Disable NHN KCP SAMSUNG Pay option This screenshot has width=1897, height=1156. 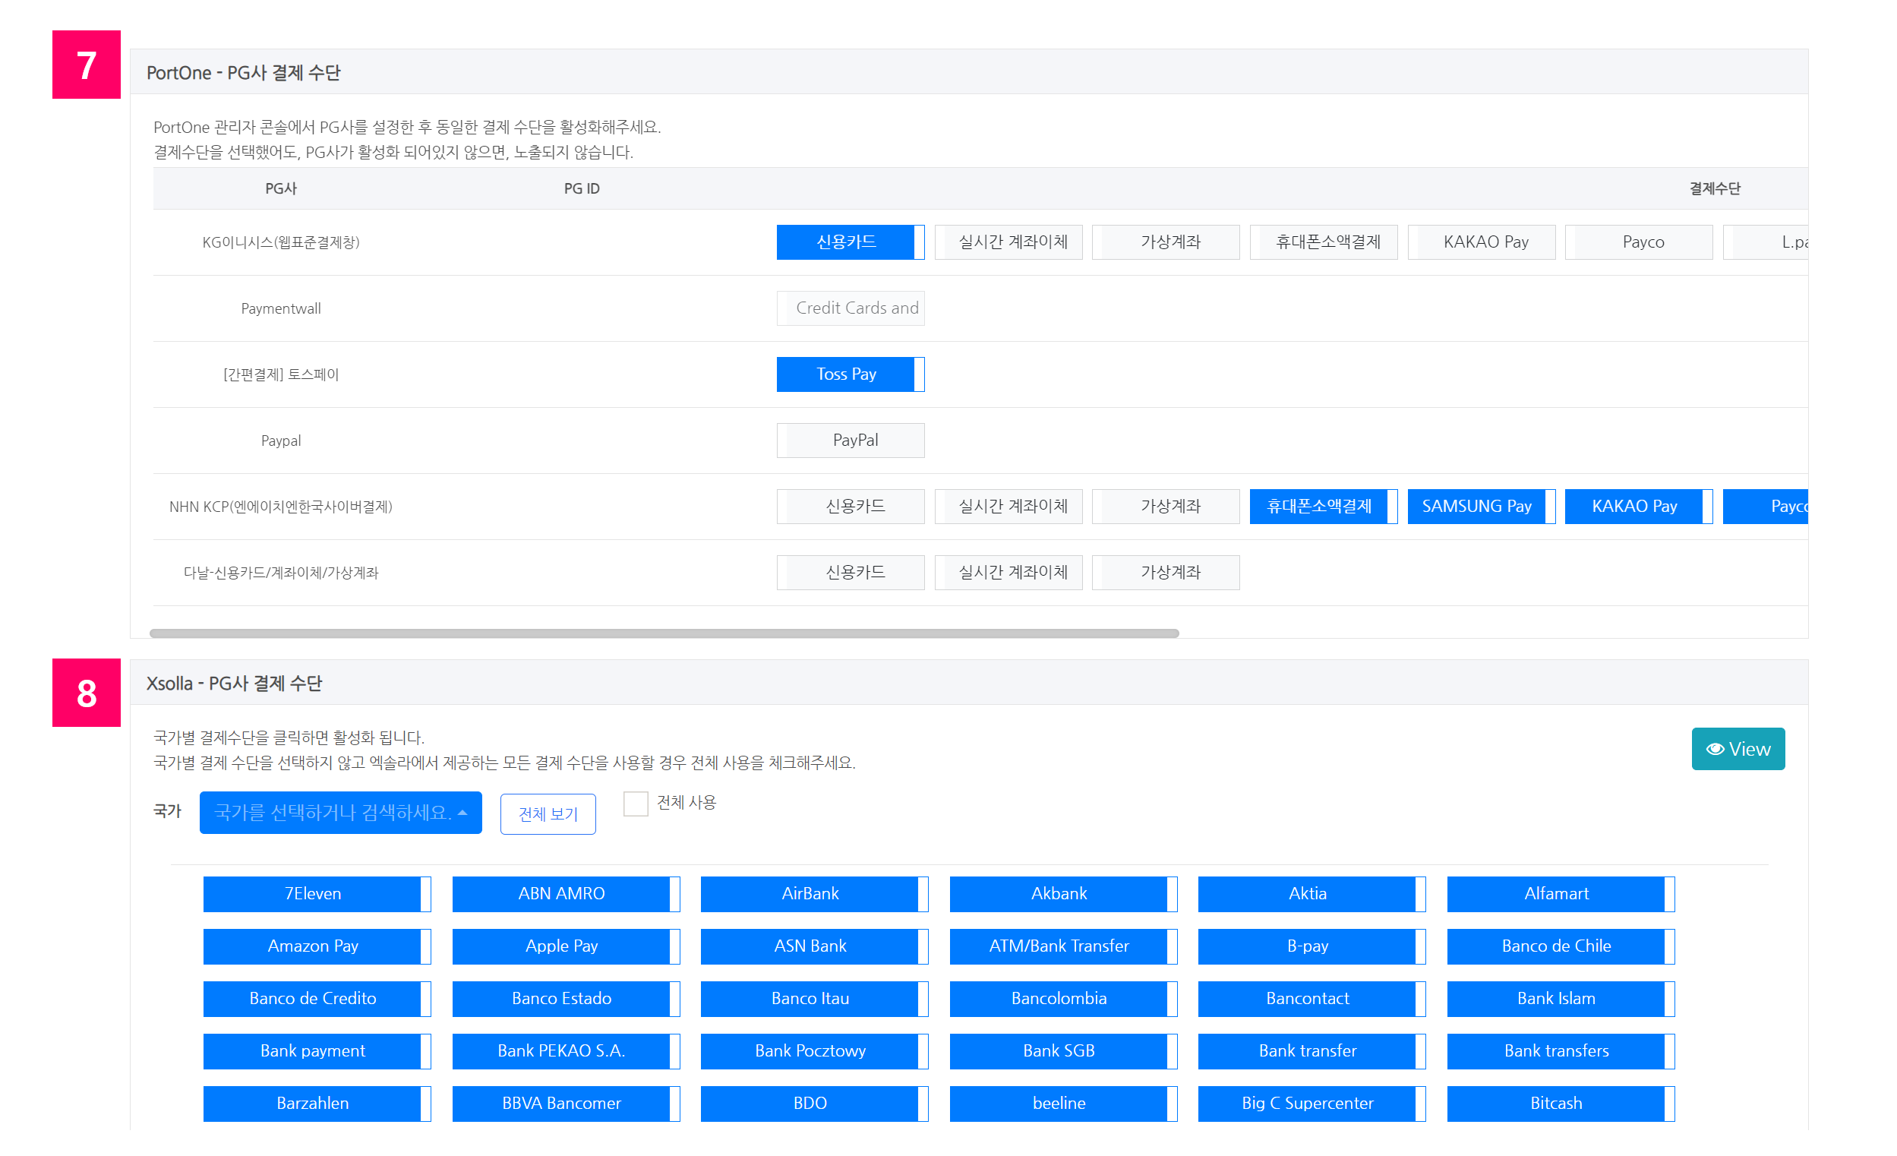[x=1482, y=507]
